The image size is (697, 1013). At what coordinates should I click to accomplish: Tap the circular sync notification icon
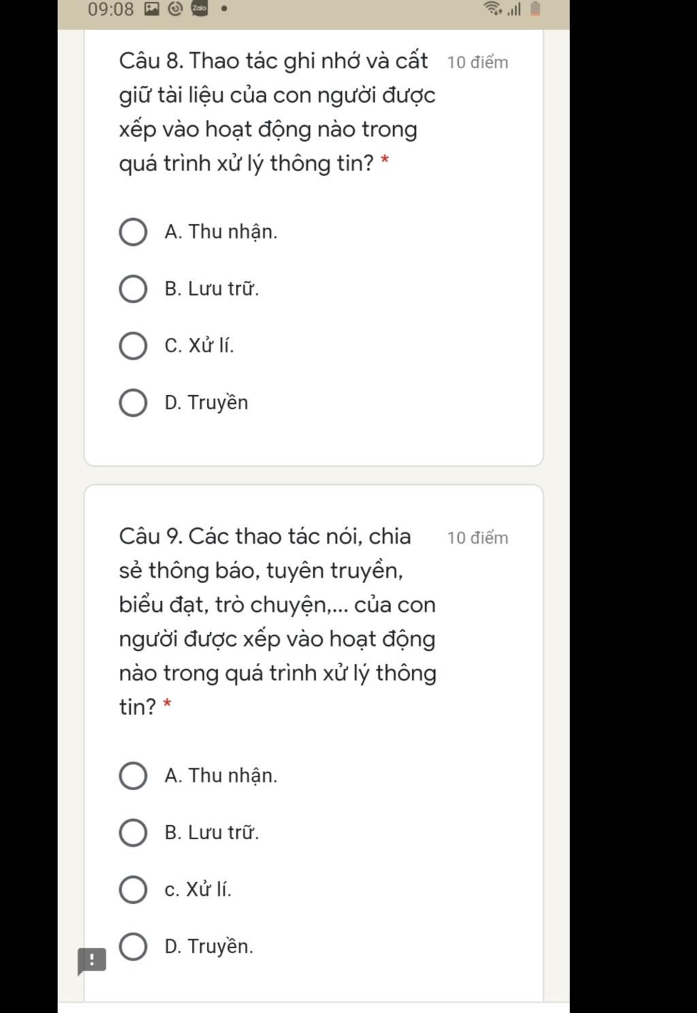tap(176, 9)
